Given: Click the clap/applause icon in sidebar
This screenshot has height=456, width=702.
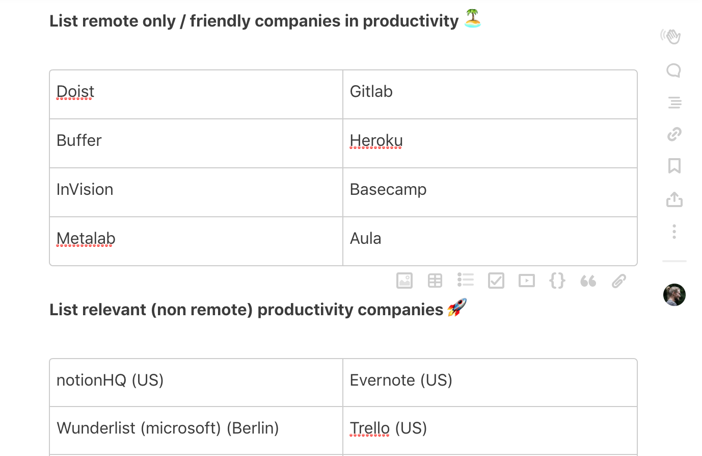Looking at the screenshot, I should click(671, 36).
